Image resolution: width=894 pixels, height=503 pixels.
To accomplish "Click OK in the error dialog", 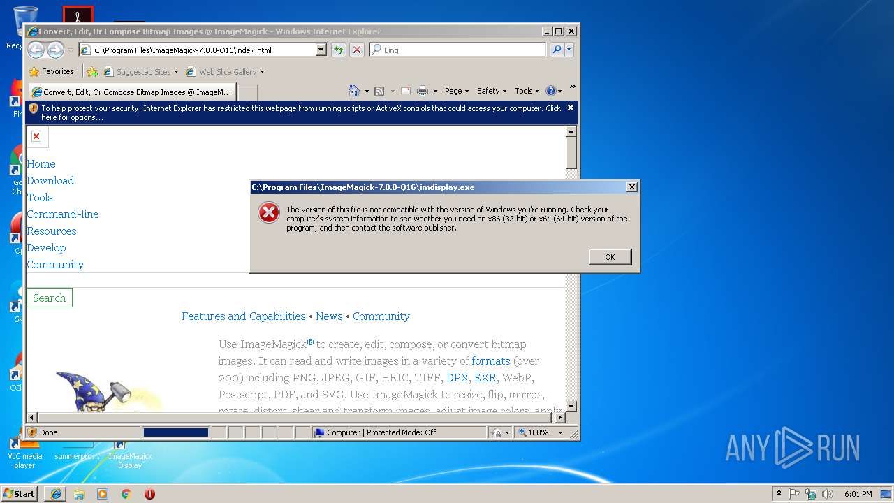I will (x=610, y=257).
